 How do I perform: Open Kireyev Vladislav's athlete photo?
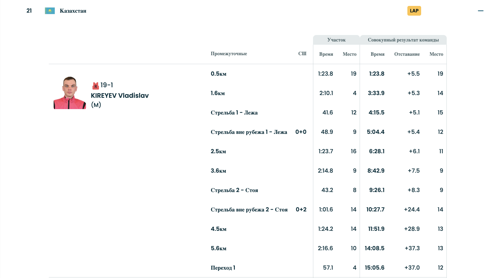click(70, 93)
